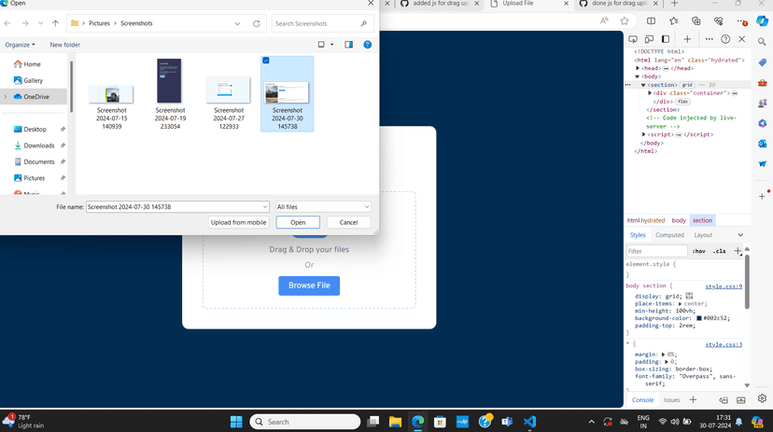Open the Organize menu

pyautogui.click(x=20, y=45)
